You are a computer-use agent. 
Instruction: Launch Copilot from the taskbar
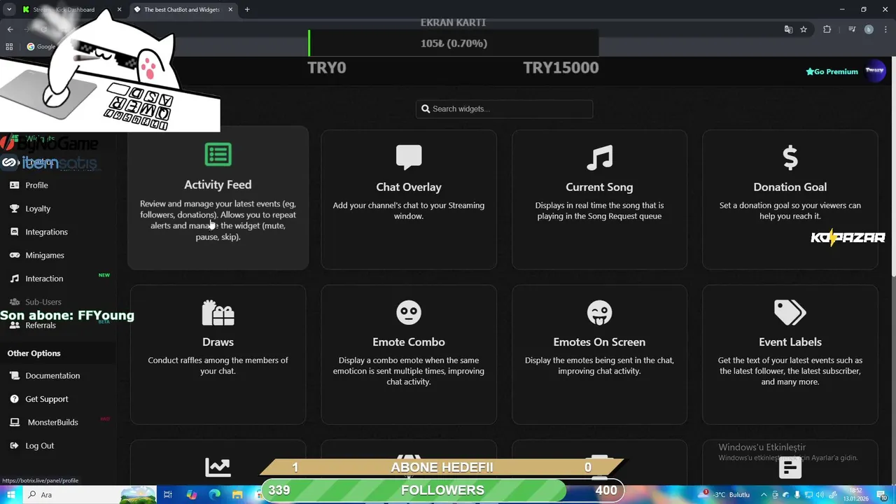pos(192,495)
